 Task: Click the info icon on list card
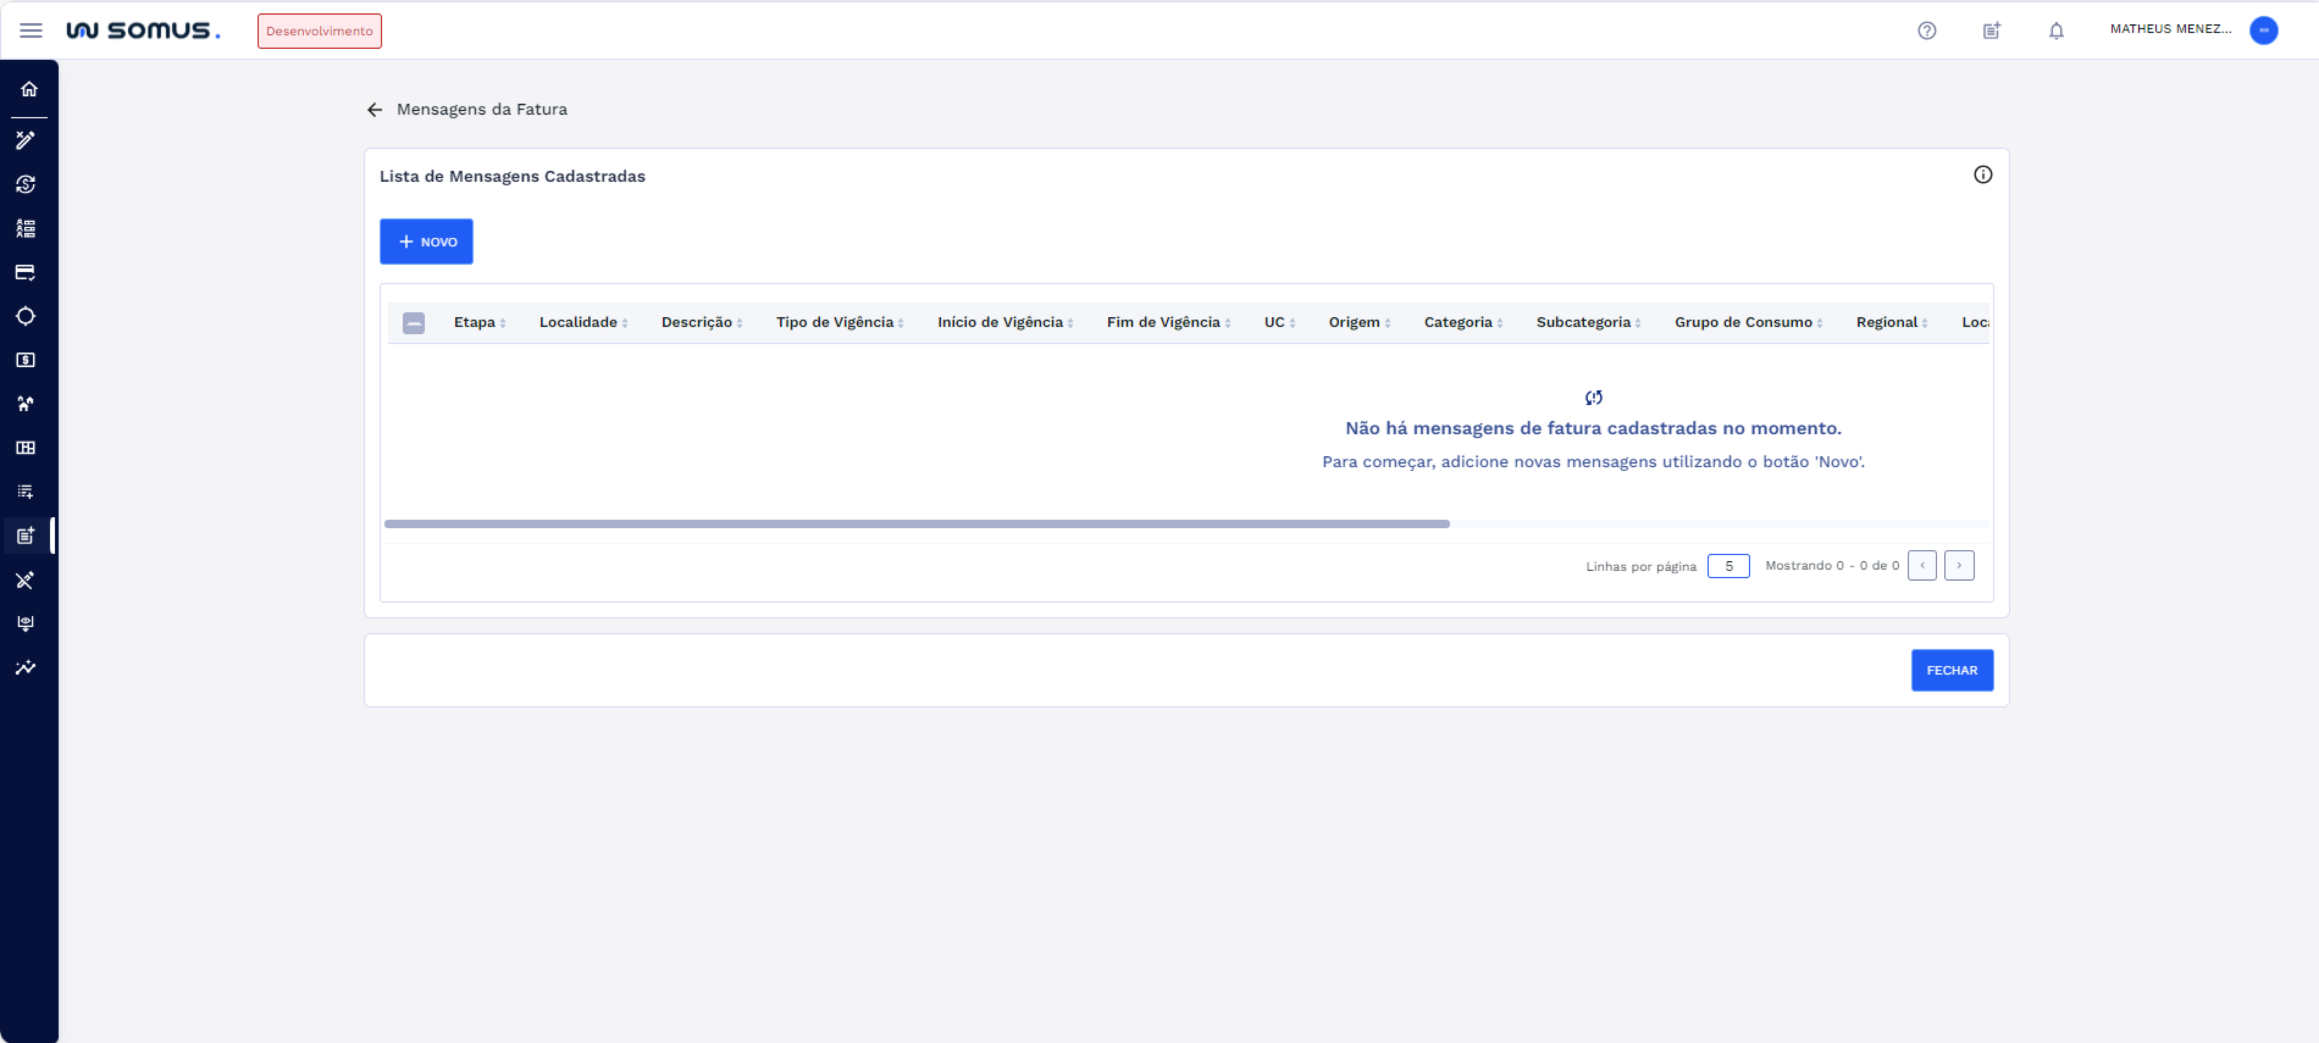coord(1982,174)
